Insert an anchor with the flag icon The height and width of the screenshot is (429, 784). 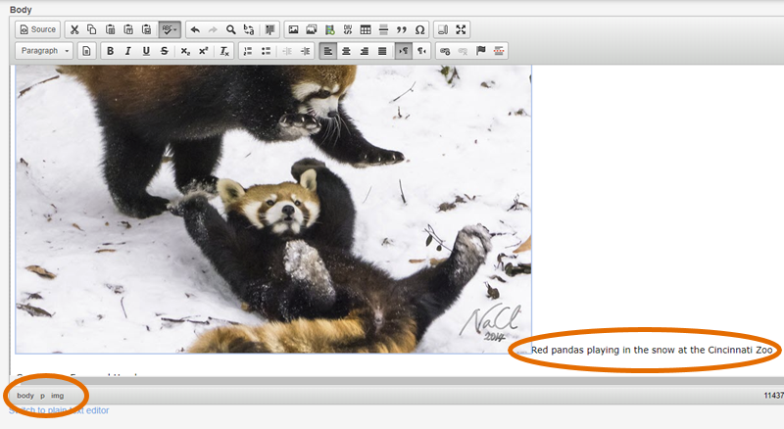pos(481,51)
